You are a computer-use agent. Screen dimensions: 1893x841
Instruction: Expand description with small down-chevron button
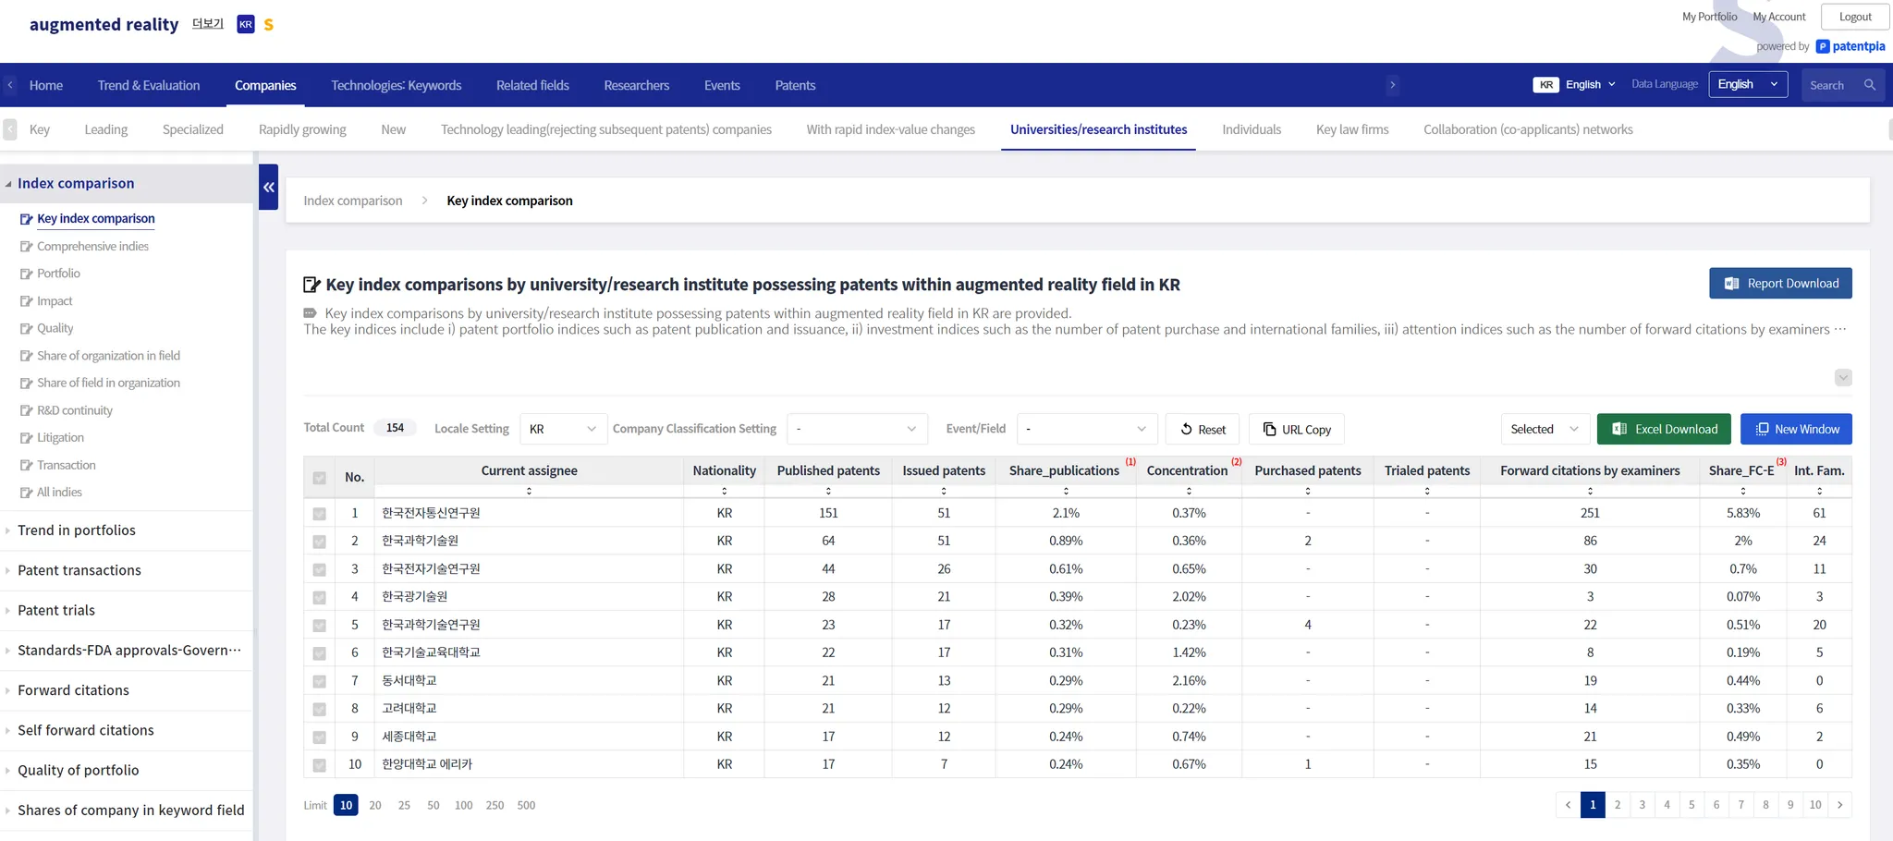(x=1843, y=377)
